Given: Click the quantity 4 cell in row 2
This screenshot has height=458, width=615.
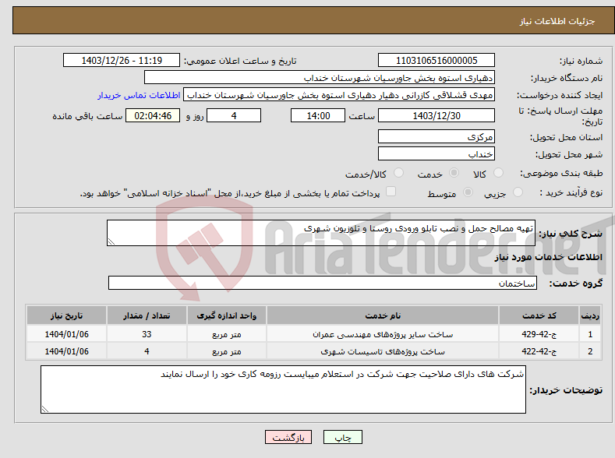Looking at the screenshot, I should [147, 351].
